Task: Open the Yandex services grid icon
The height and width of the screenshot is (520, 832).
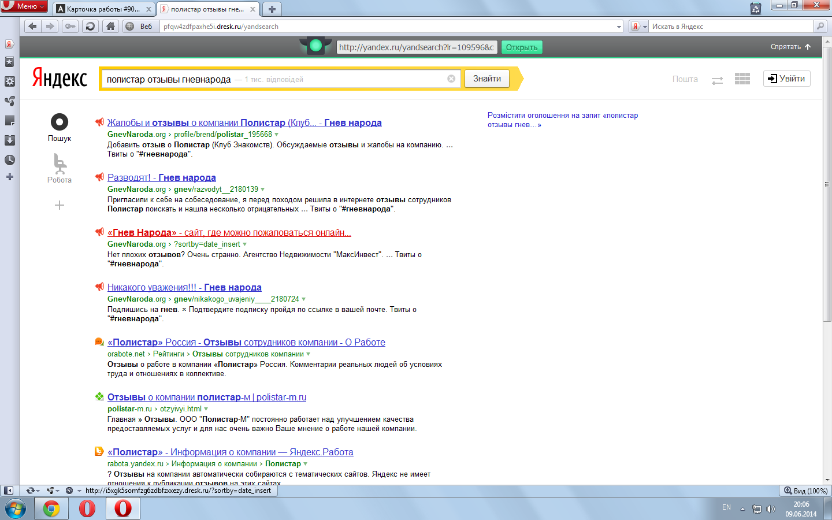Action: [x=742, y=79]
